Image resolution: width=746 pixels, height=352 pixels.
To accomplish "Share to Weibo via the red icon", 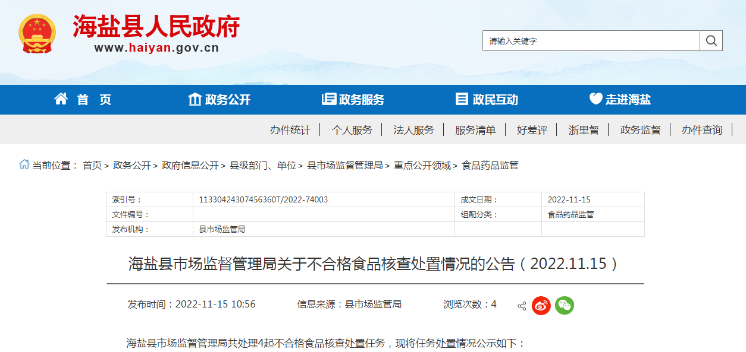I will tap(541, 305).
